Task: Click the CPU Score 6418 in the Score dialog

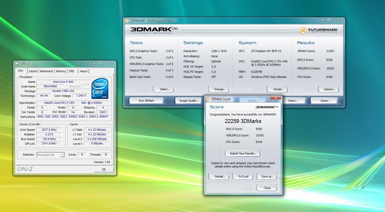Action: point(259,142)
